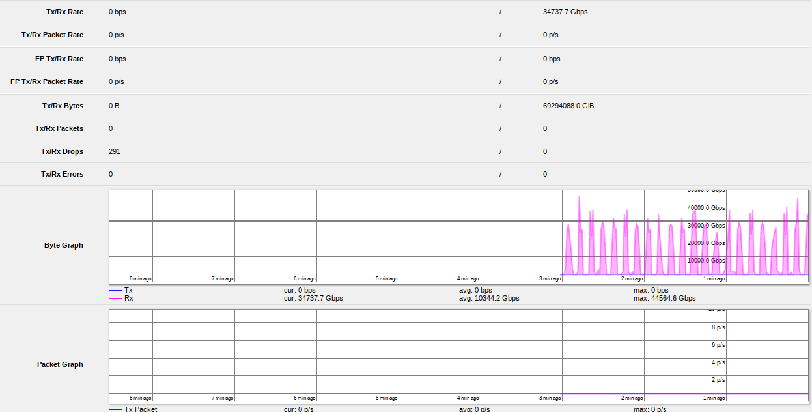Click the Tx/Rx Errors label
The image size is (812, 412).
[x=62, y=174]
